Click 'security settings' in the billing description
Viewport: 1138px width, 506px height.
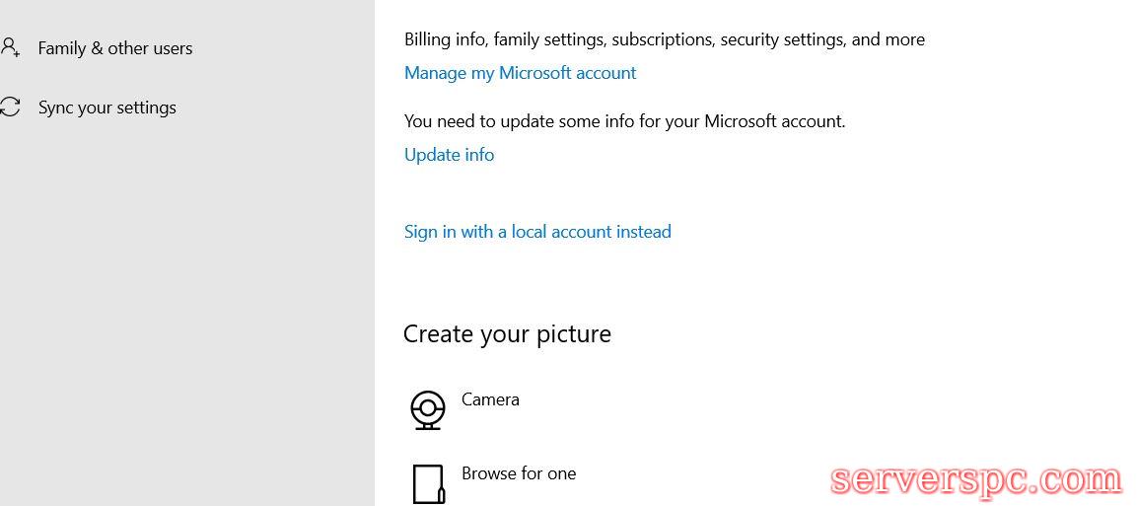pos(782,39)
